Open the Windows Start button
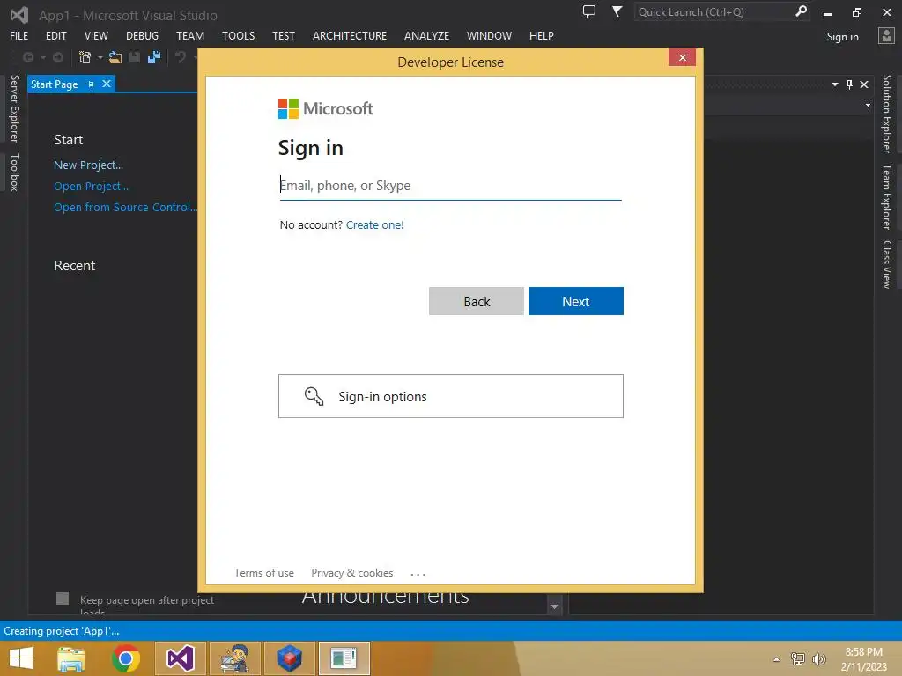 tap(21, 658)
